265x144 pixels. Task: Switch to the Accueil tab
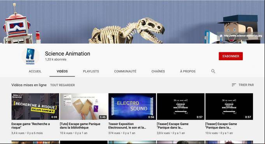pos(35,71)
